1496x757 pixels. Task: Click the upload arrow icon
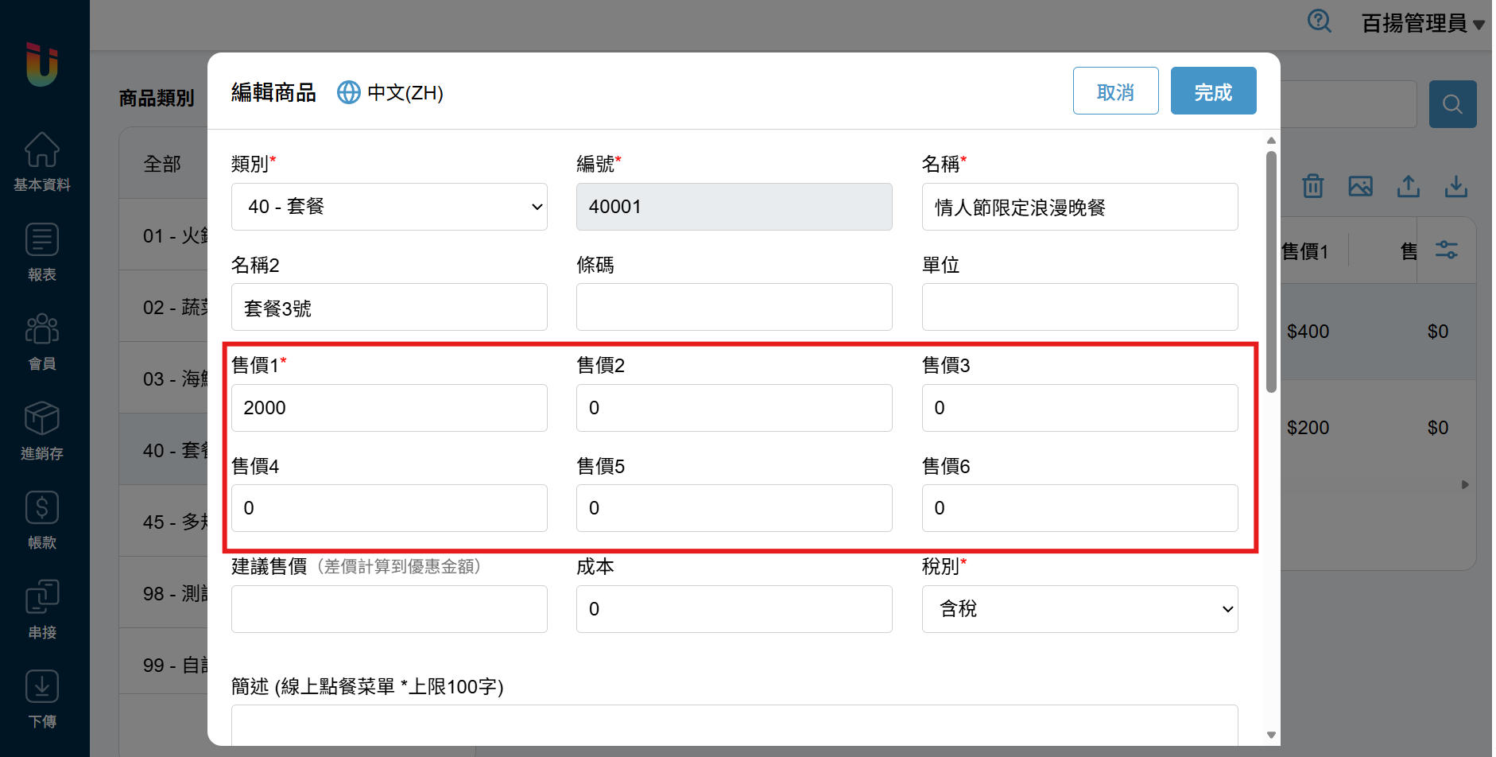coord(1408,186)
